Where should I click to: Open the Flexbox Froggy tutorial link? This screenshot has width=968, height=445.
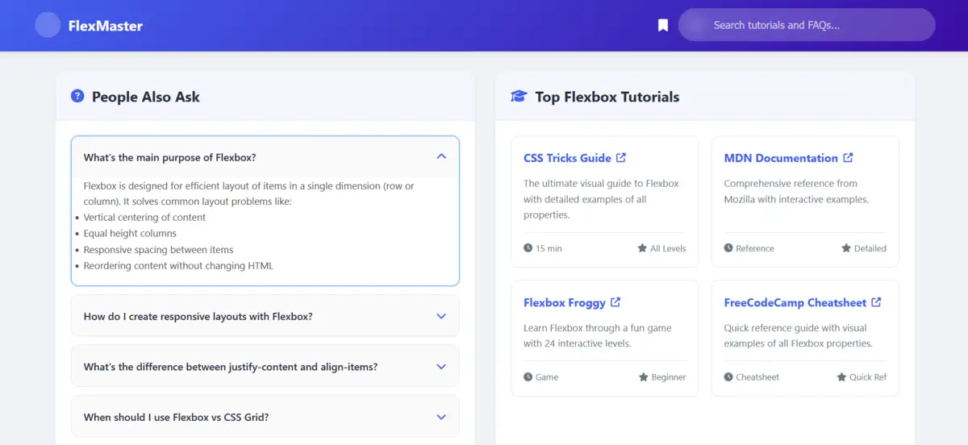565,302
